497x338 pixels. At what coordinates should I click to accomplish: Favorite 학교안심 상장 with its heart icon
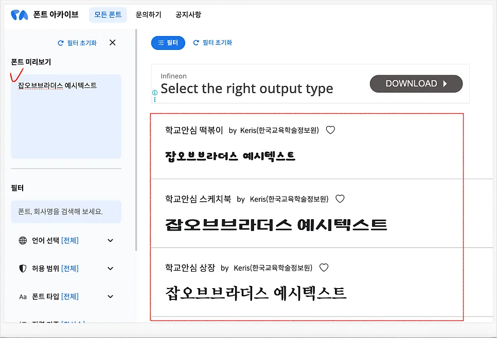click(x=324, y=268)
